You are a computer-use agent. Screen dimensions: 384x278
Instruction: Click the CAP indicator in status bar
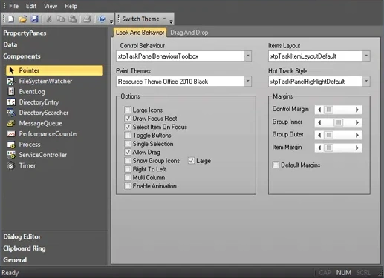coord(325,273)
